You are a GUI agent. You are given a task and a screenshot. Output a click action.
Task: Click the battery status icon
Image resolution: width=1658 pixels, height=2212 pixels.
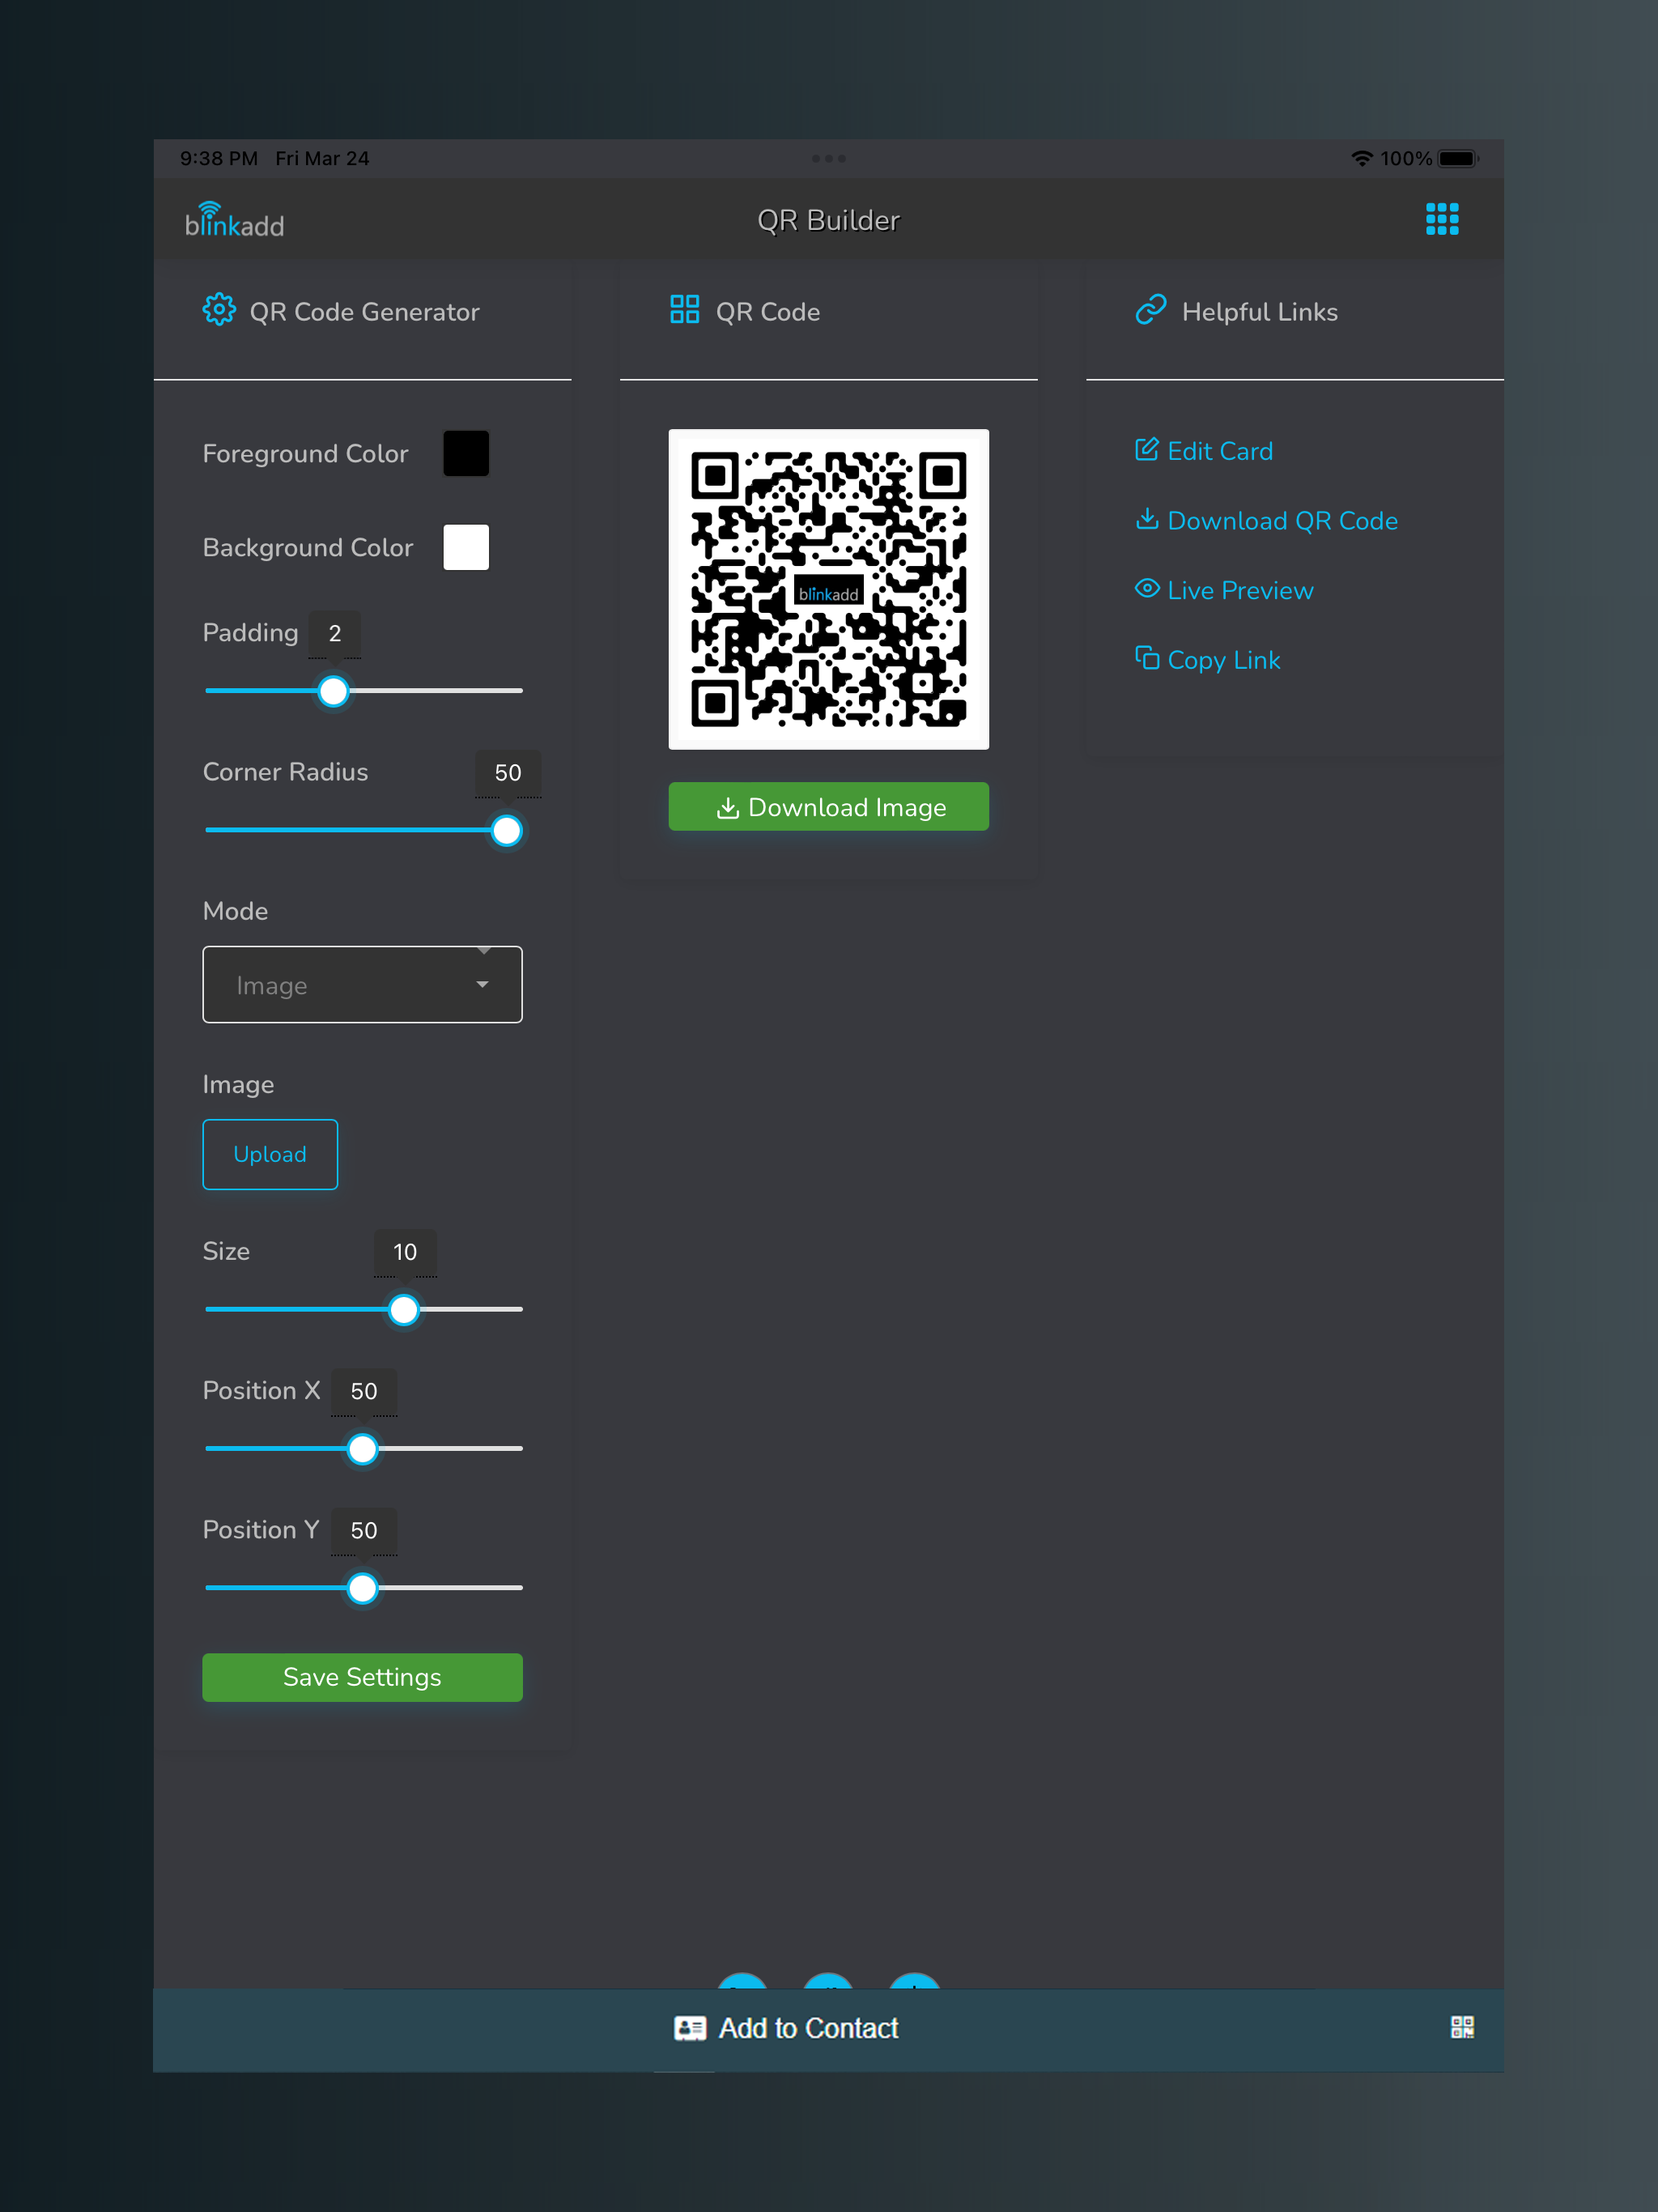tap(1458, 159)
